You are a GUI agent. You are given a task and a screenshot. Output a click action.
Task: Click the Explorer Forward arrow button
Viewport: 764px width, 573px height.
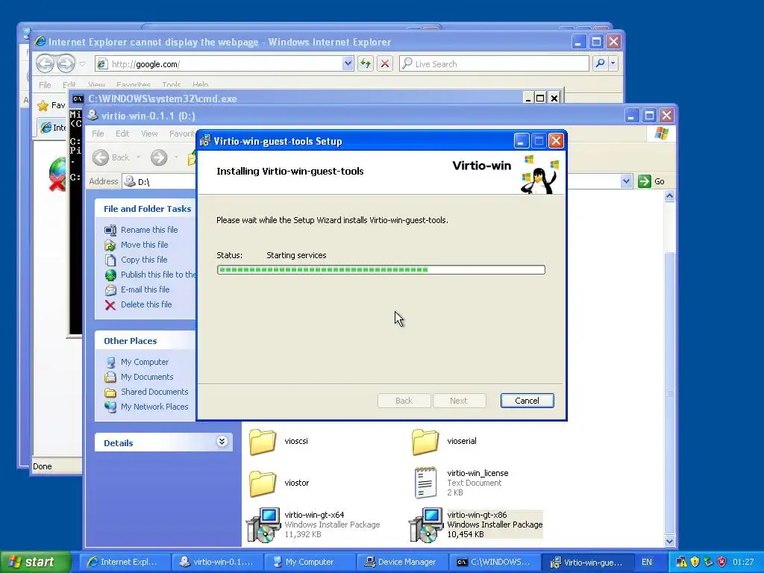coord(159,157)
